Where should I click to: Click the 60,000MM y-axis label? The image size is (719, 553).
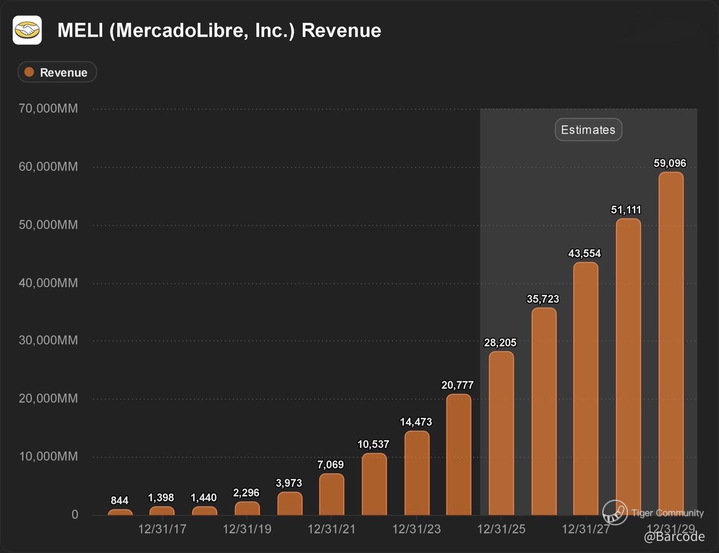coord(48,167)
